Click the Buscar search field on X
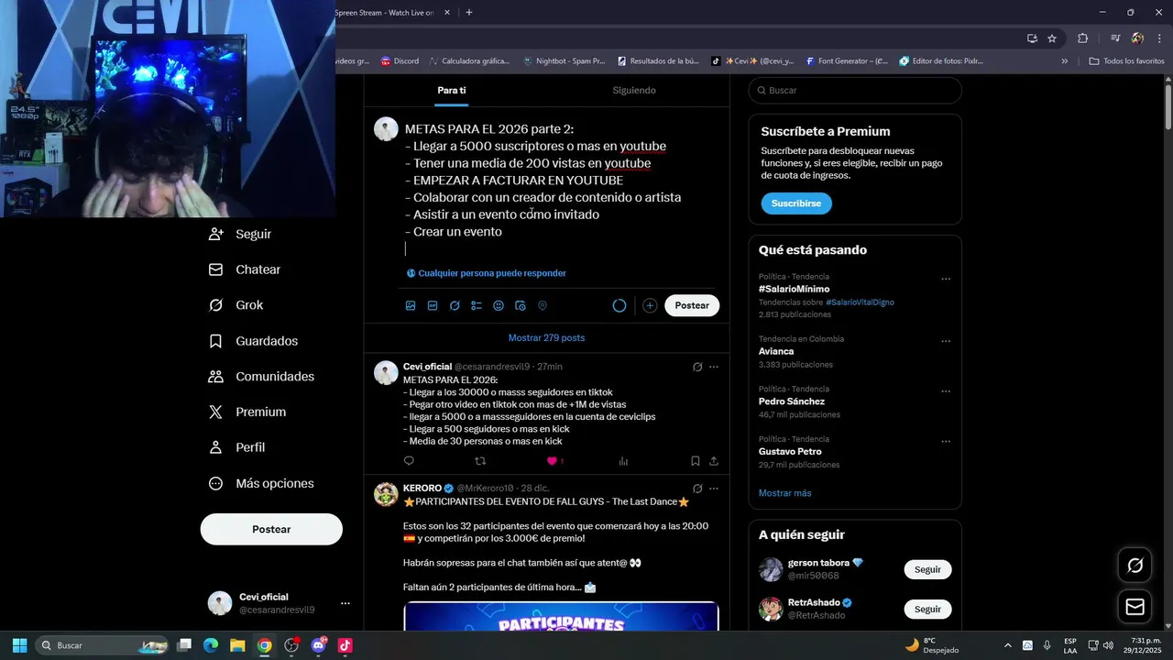 click(x=855, y=91)
